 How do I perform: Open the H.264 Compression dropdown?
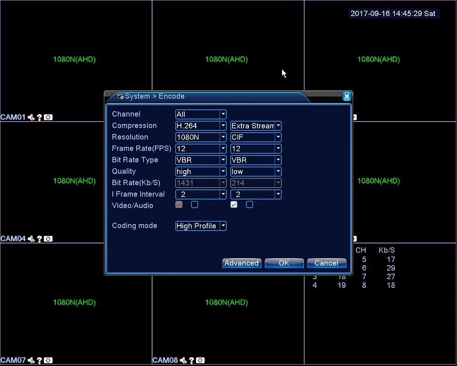pos(201,126)
